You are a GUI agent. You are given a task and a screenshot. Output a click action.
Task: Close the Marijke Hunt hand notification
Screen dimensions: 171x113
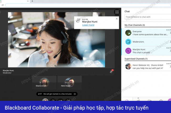coord(117,19)
